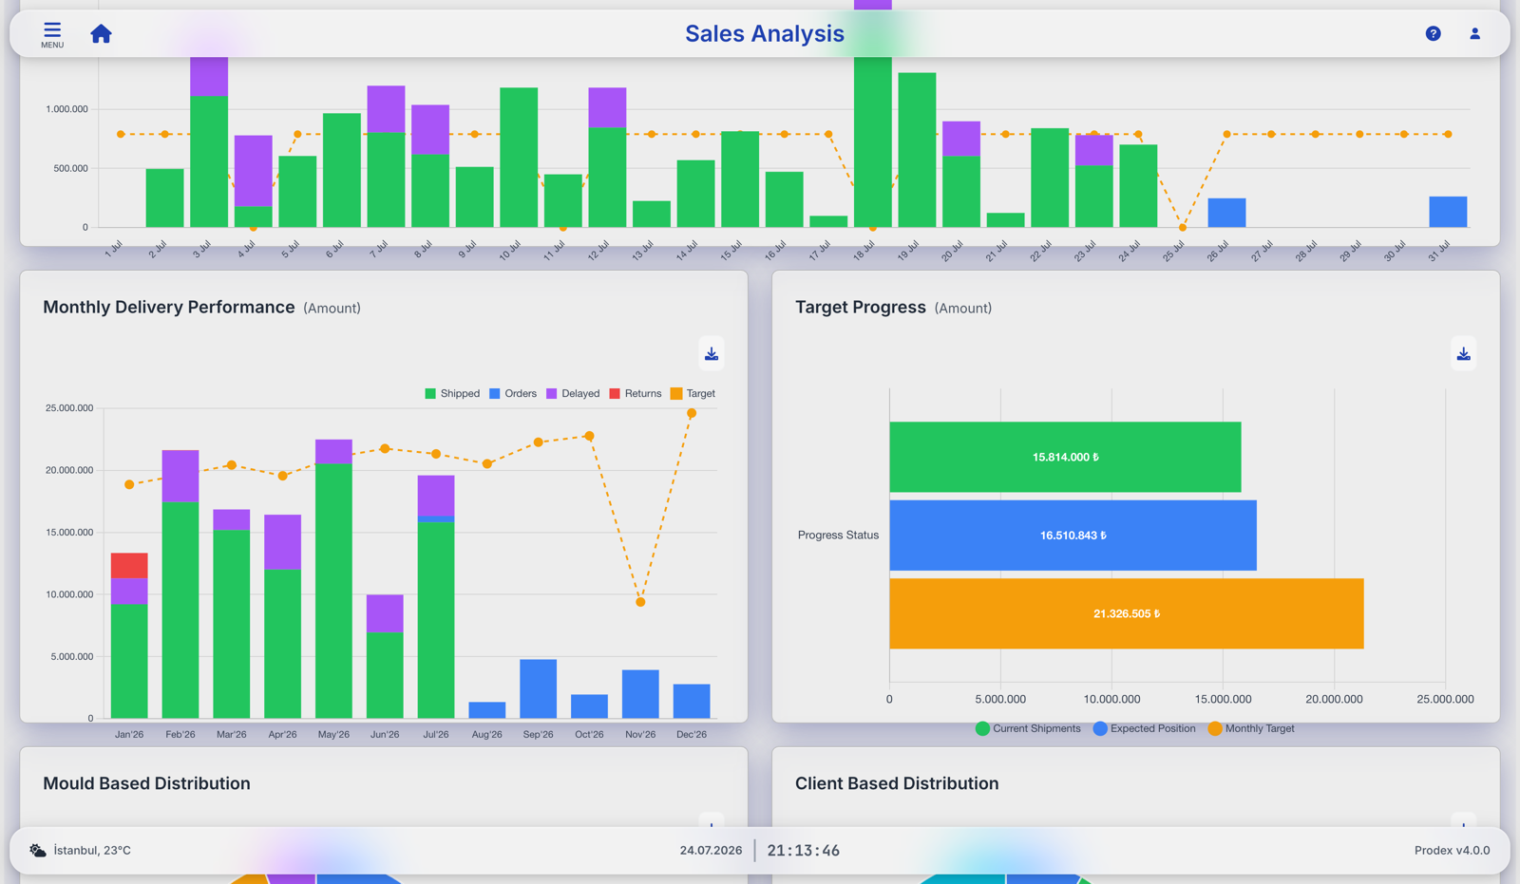Screen dimensions: 1520x884
Task: Click the Sep'26 blue orders bar
Action: [539, 688]
